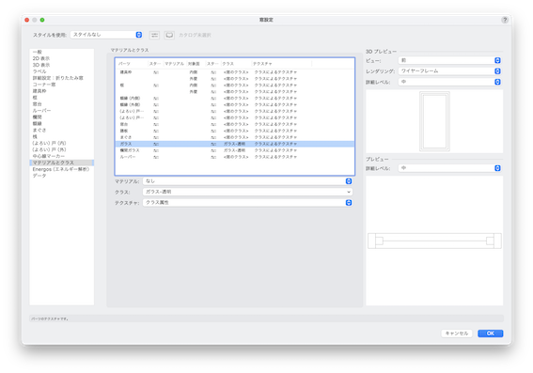Select データ in the category list
The height and width of the screenshot is (373, 533).
(61, 176)
